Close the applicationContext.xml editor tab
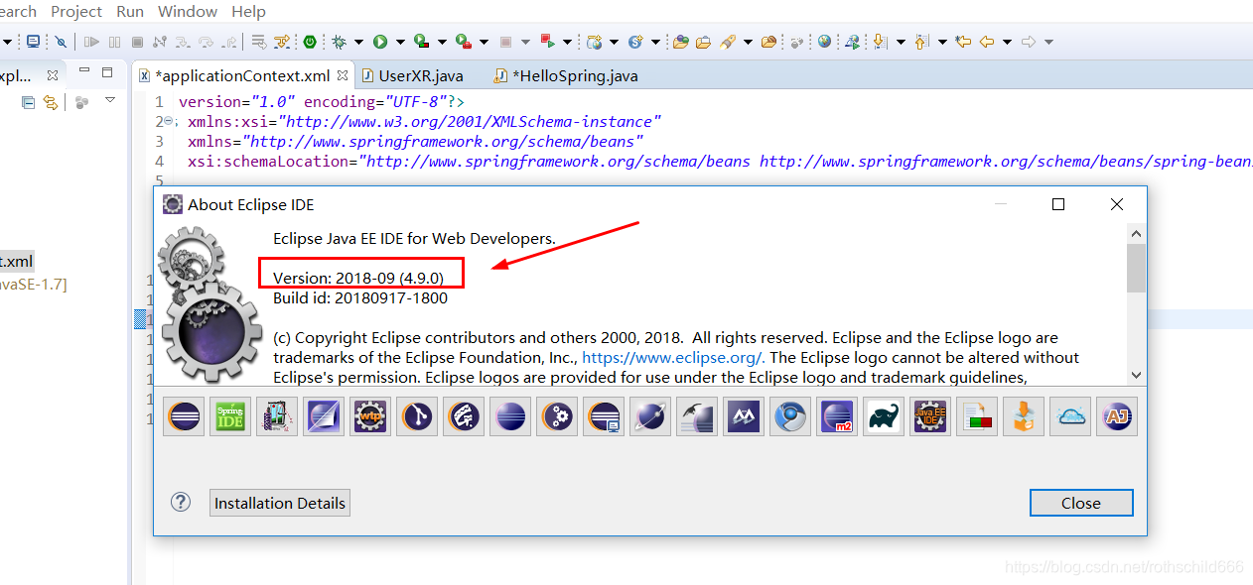 (342, 75)
